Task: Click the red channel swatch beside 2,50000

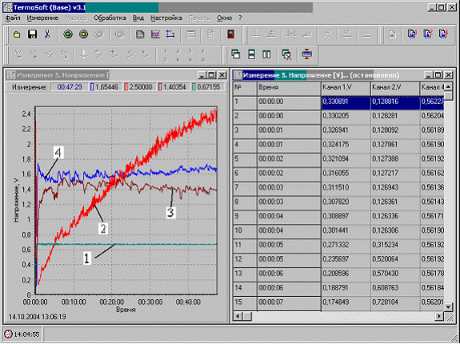Action: pos(126,87)
